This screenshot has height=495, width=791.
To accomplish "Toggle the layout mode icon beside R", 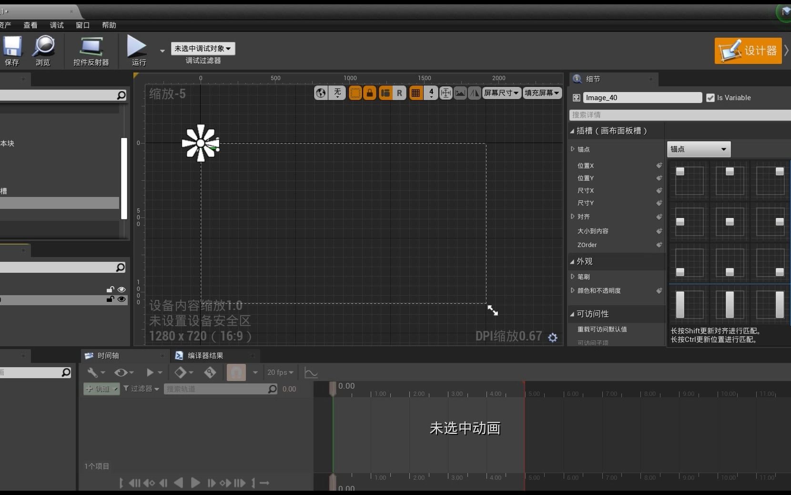I will tap(385, 93).
